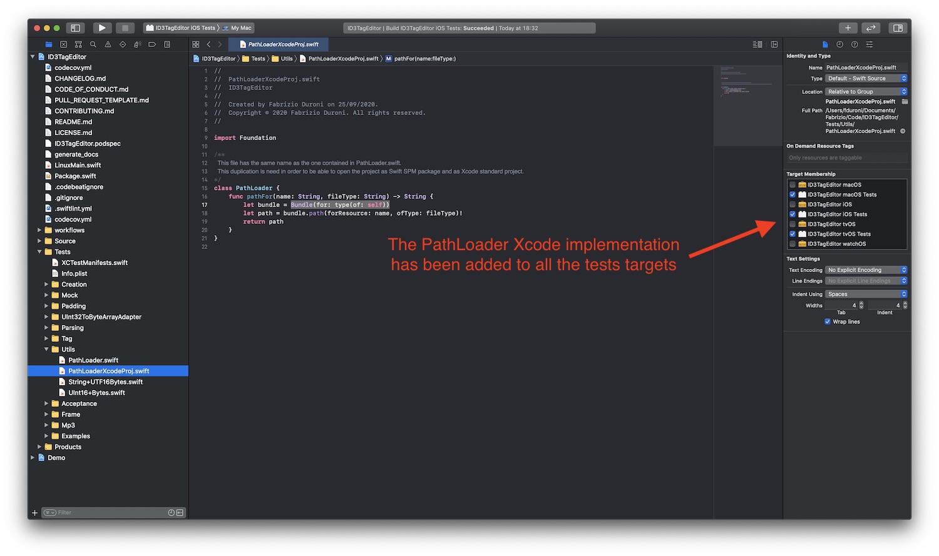Show only source-controlled files filter
Image resolution: width=939 pixels, height=556 pixels.
pos(180,513)
